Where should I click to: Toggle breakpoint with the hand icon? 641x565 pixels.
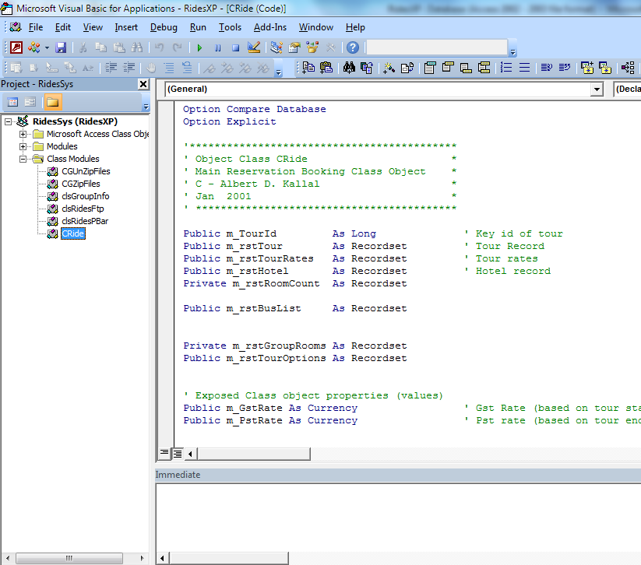(x=151, y=68)
